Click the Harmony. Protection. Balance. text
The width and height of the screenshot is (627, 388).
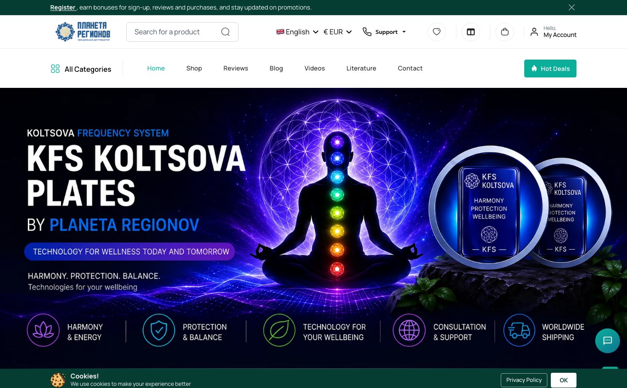pyautogui.click(x=94, y=276)
